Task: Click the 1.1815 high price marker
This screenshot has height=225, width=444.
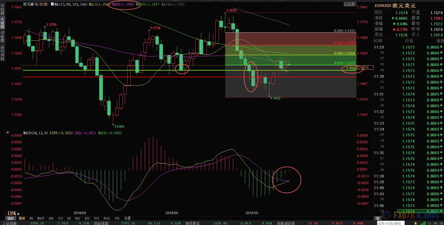Action: 232,11
